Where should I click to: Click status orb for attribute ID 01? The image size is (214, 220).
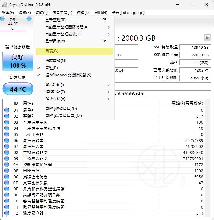pos(7,110)
